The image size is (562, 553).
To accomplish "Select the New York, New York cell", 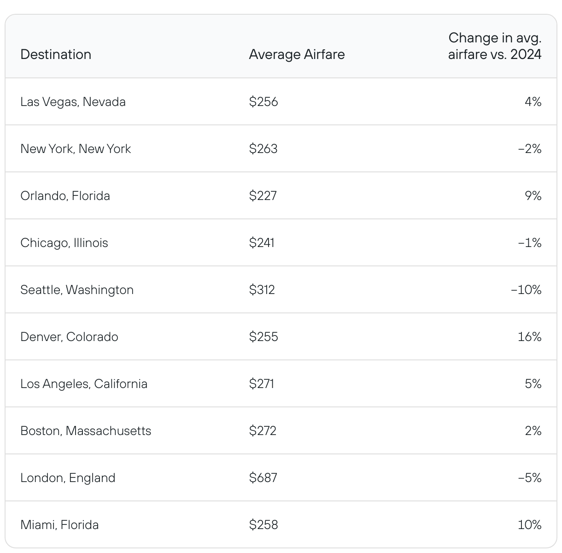I will (x=76, y=149).
